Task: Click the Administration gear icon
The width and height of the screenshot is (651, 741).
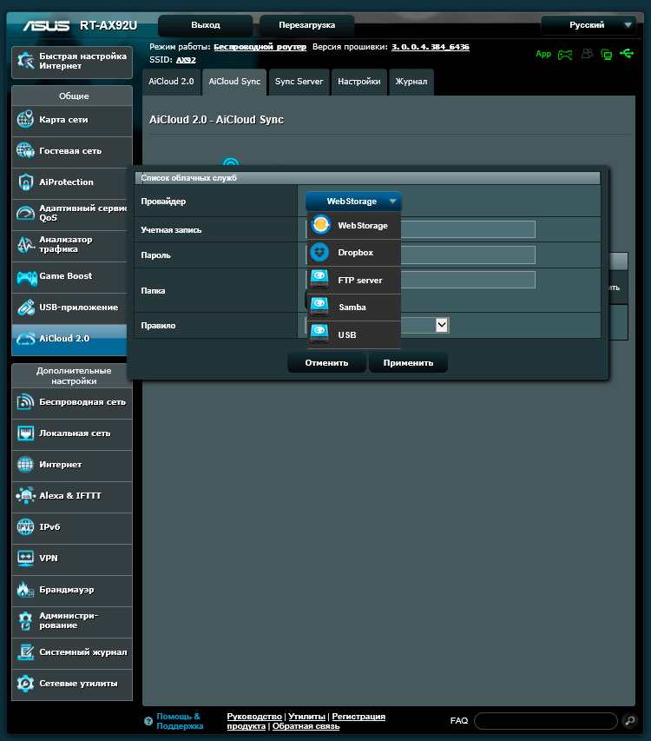Action: coord(25,620)
